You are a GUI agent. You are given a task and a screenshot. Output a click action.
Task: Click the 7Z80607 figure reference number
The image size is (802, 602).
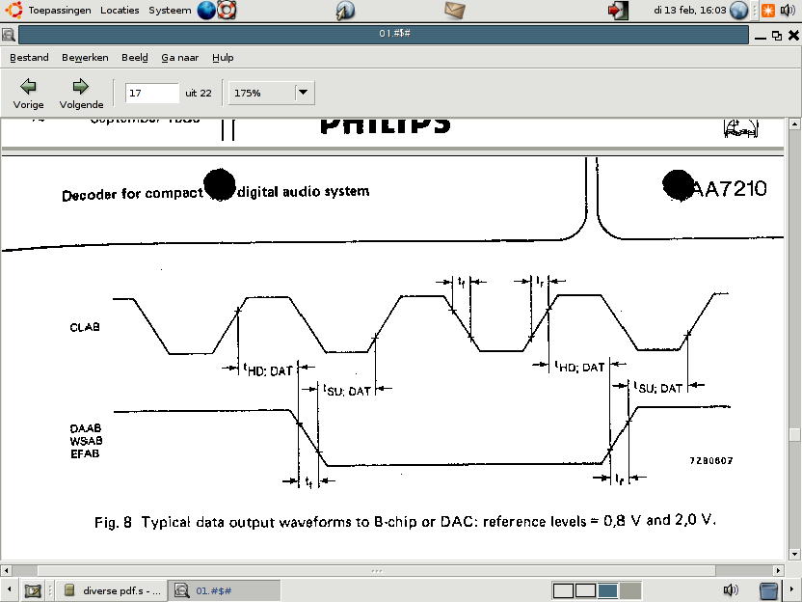coord(711,461)
